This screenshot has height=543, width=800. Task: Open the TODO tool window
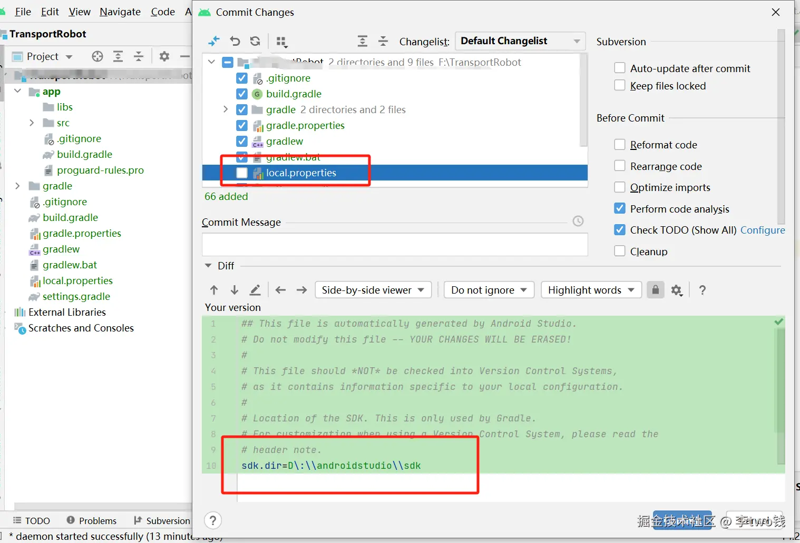32,520
